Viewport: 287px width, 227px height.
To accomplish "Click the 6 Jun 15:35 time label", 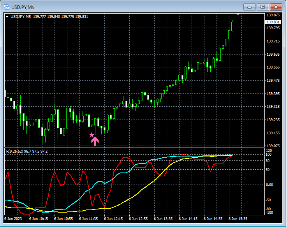I will (x=238, y=219).
